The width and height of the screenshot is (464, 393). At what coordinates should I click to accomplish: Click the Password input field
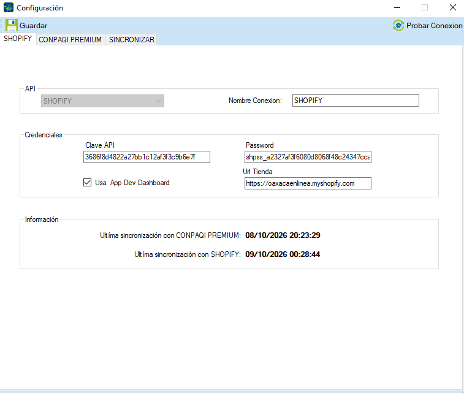pyautogui.click(x=308, y=157)
